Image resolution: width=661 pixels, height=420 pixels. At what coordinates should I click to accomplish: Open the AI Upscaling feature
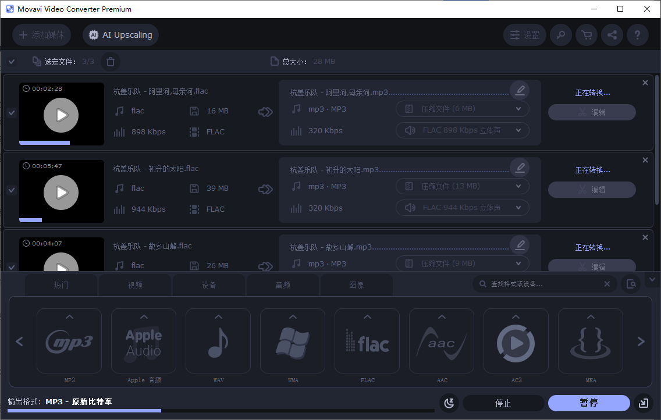tap(120, 34)
